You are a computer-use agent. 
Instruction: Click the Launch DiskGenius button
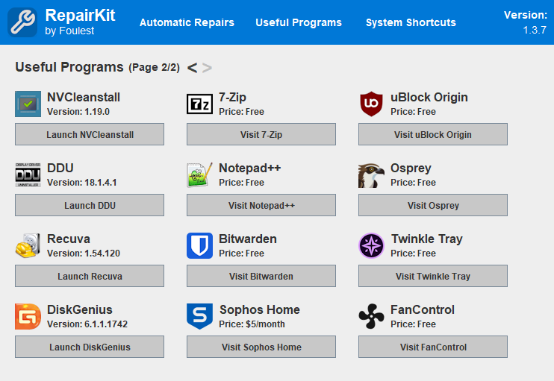90,347
